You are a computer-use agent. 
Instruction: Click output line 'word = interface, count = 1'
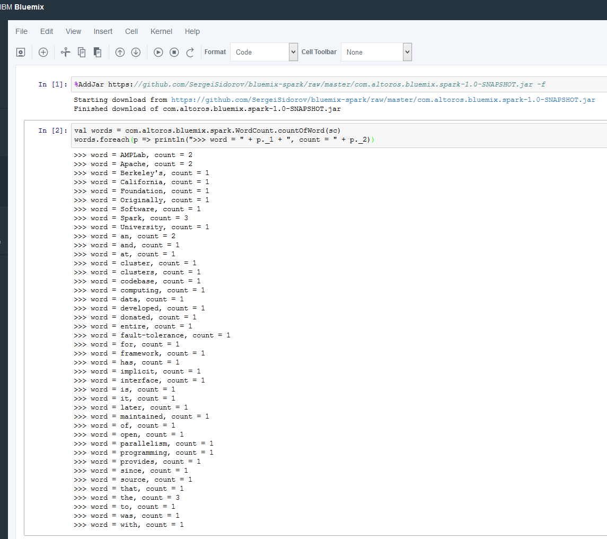139,380
